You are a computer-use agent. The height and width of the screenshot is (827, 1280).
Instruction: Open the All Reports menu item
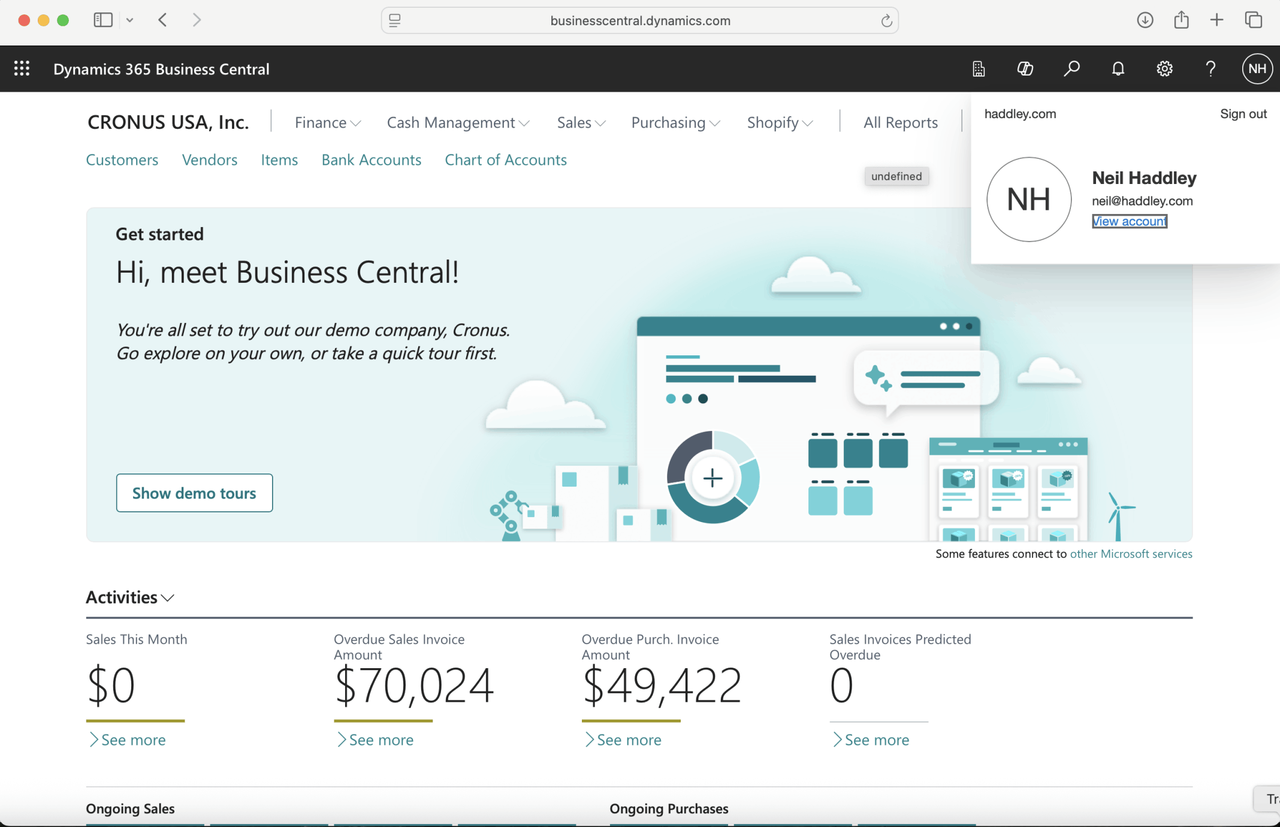pos(900,123)
